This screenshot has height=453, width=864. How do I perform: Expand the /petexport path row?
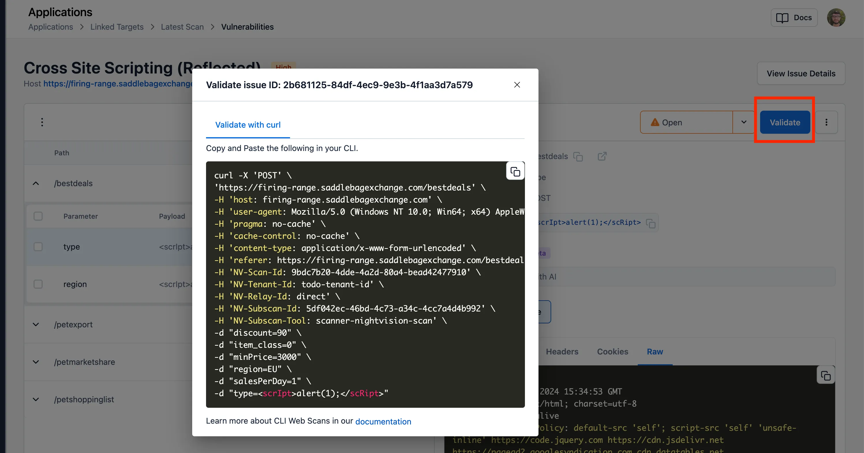(x=36, y=324)
